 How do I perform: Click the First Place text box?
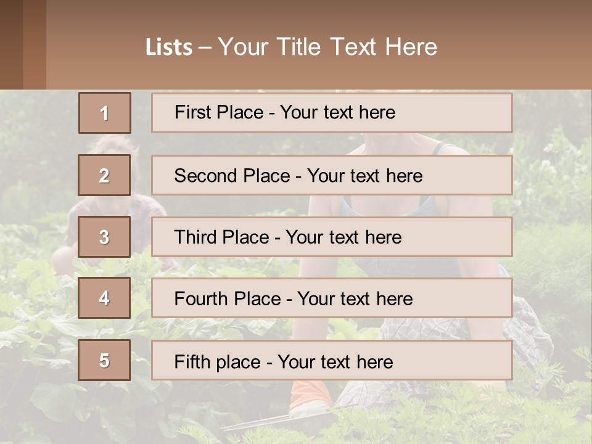(x=332, y=113)
